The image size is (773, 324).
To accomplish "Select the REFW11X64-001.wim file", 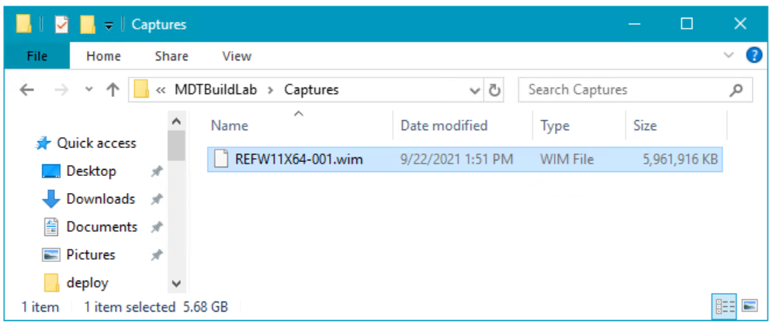I will 298,160.
